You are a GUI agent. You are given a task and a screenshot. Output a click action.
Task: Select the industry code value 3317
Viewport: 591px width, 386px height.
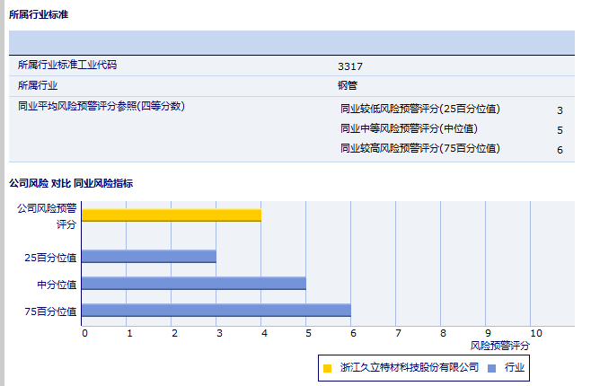click(x=350, y=66)
